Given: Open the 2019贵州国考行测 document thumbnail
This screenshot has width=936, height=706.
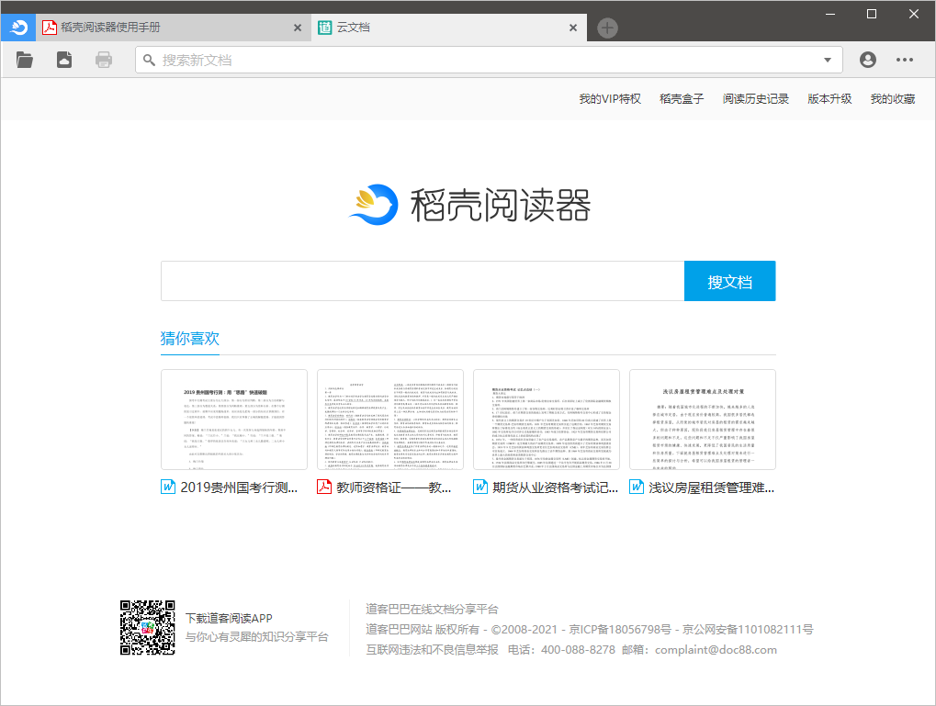Looking at the screenshot, I should [x=234, y=420].
